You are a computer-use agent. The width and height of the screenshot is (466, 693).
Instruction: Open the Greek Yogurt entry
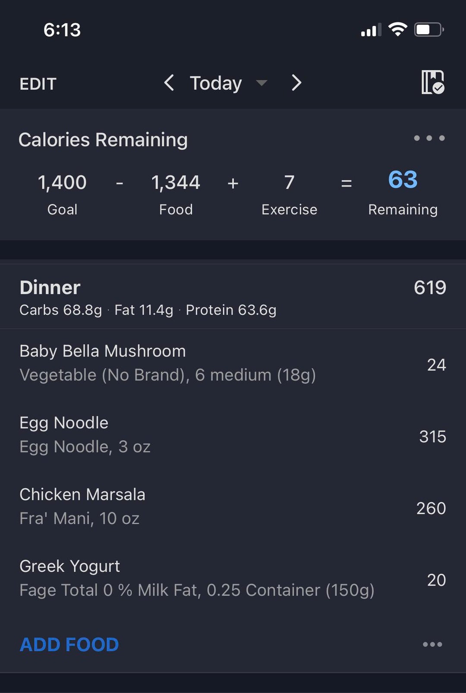196,578
